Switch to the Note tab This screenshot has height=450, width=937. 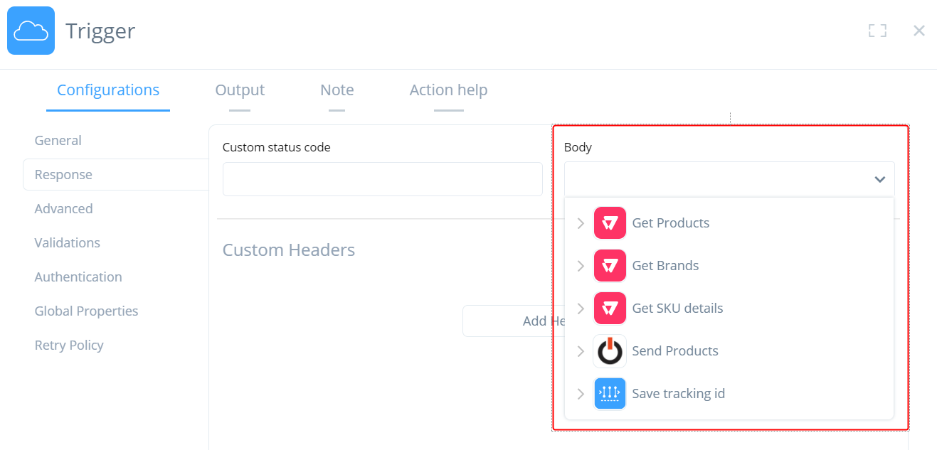point(337,90)
